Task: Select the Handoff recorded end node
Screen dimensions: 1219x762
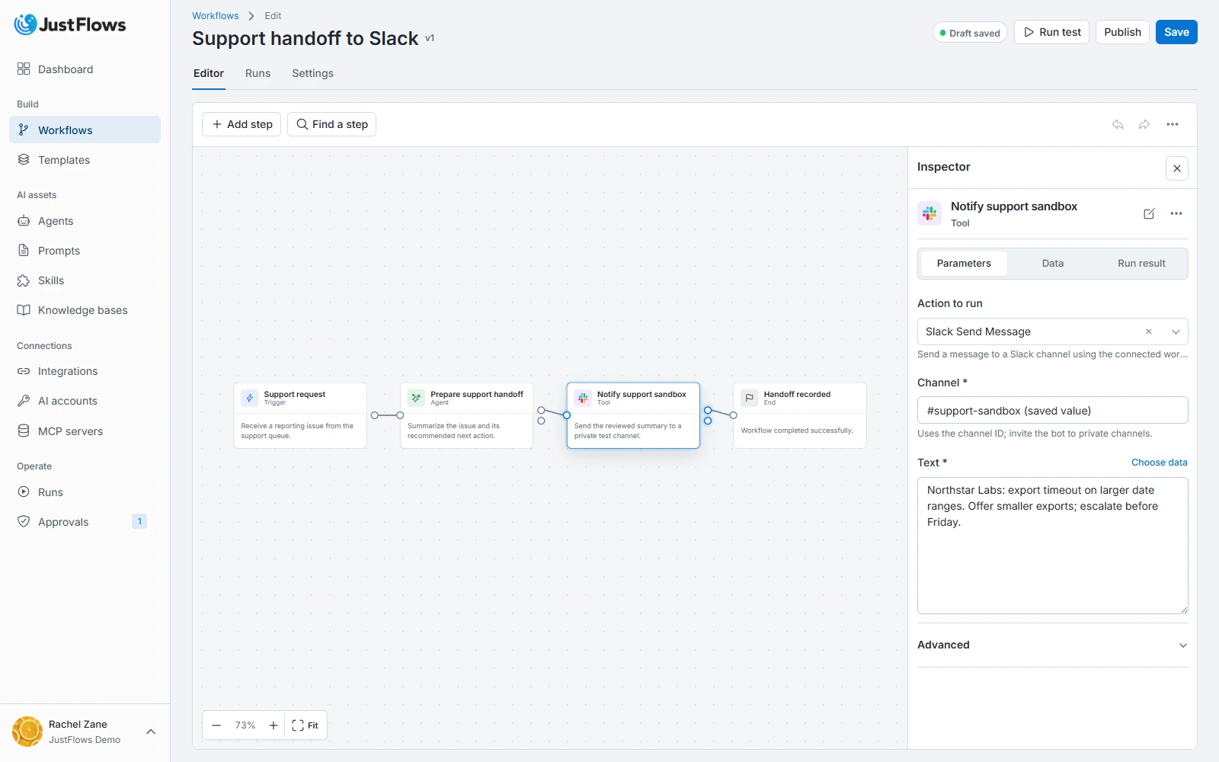Action: (x=800, y=415)
